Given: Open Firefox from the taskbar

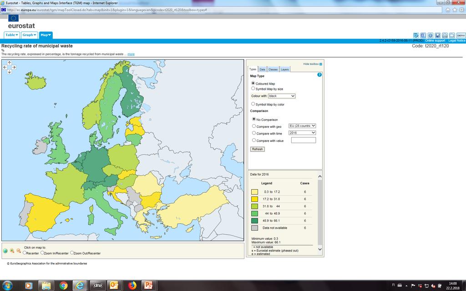Looking at the screenshot, I should tap(132, 286).
